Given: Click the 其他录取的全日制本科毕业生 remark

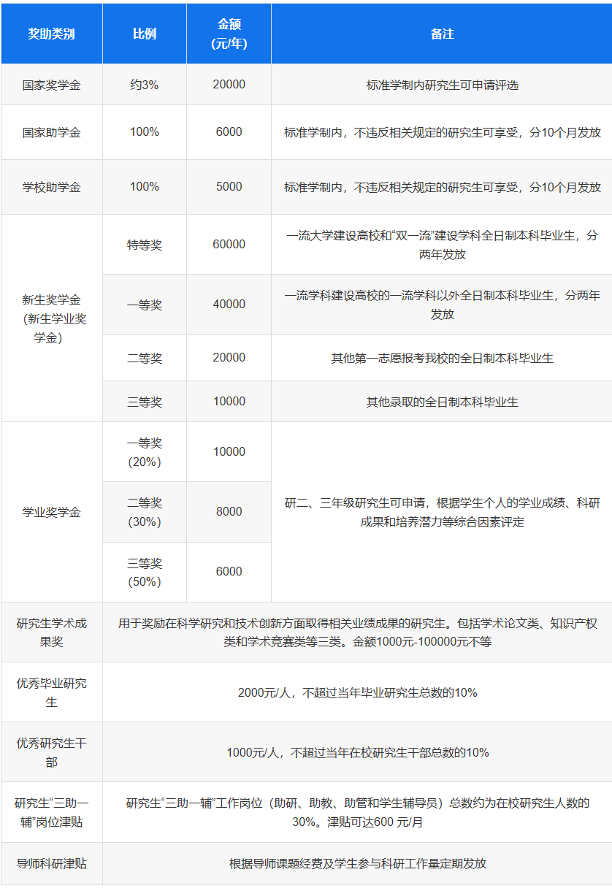Looking at the screenshot, I should [x=442, y=402].
